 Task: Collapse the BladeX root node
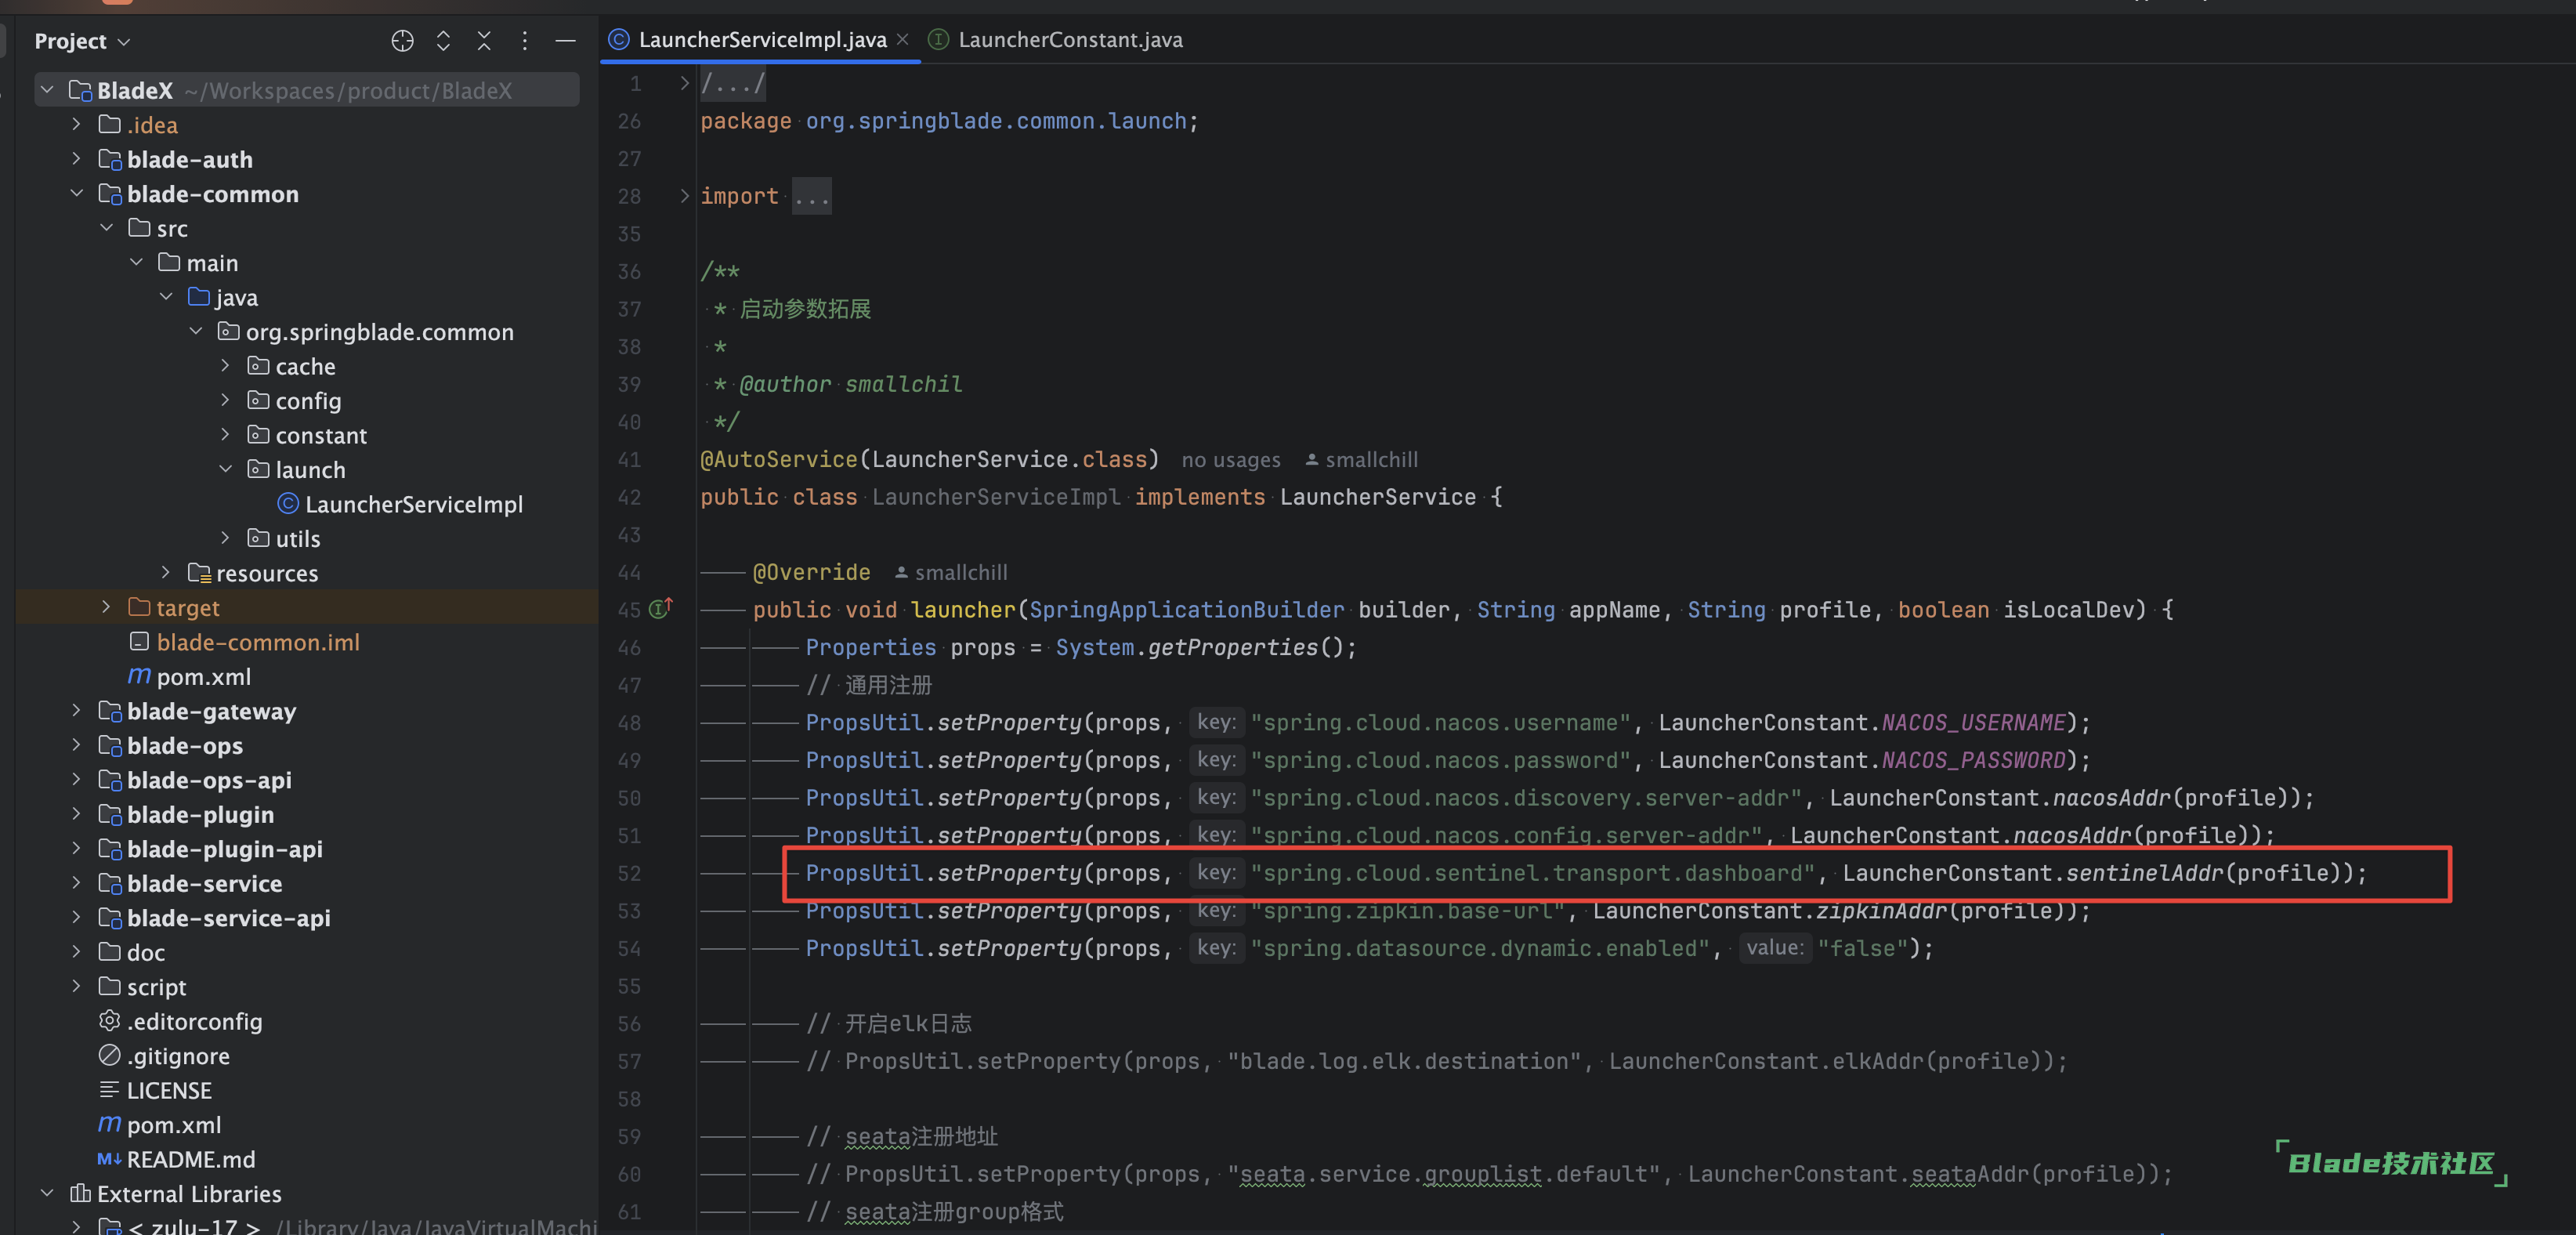47,90
